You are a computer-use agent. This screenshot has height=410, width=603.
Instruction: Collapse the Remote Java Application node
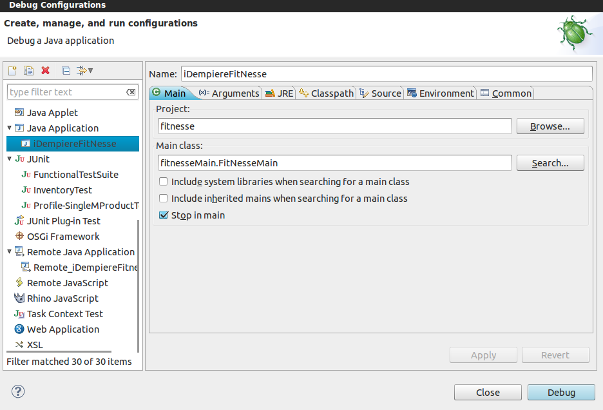(10, 252)
